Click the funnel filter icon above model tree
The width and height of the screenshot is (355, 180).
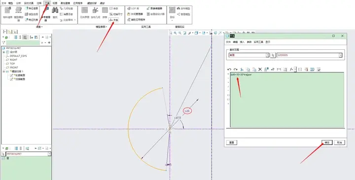[x=3, y=42]
